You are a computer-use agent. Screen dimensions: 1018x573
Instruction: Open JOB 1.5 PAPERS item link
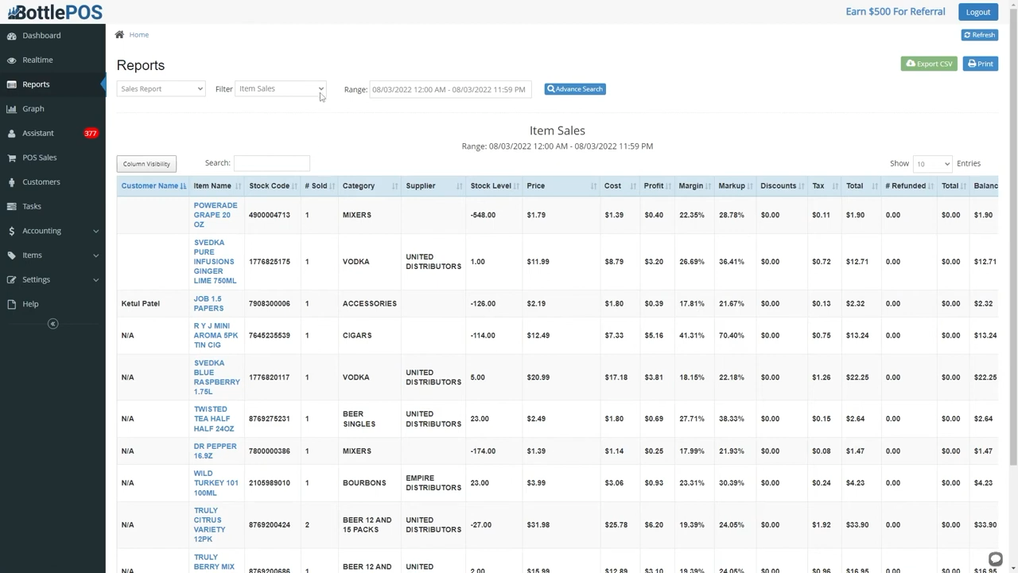click(x=209, y=304)
